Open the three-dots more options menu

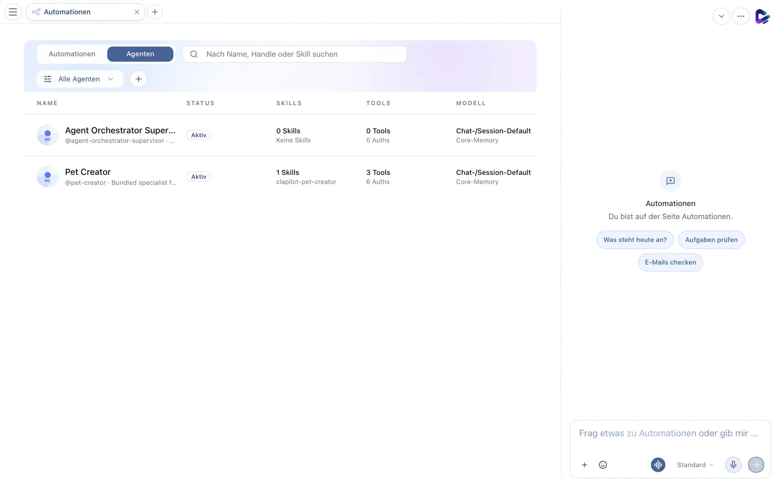[741, 16]
